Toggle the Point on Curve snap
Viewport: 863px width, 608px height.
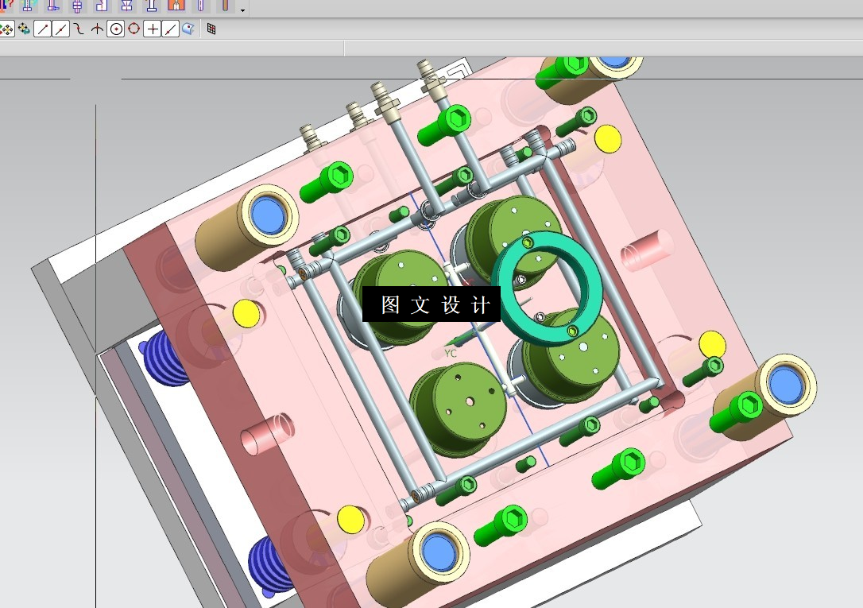click(170, 29)
